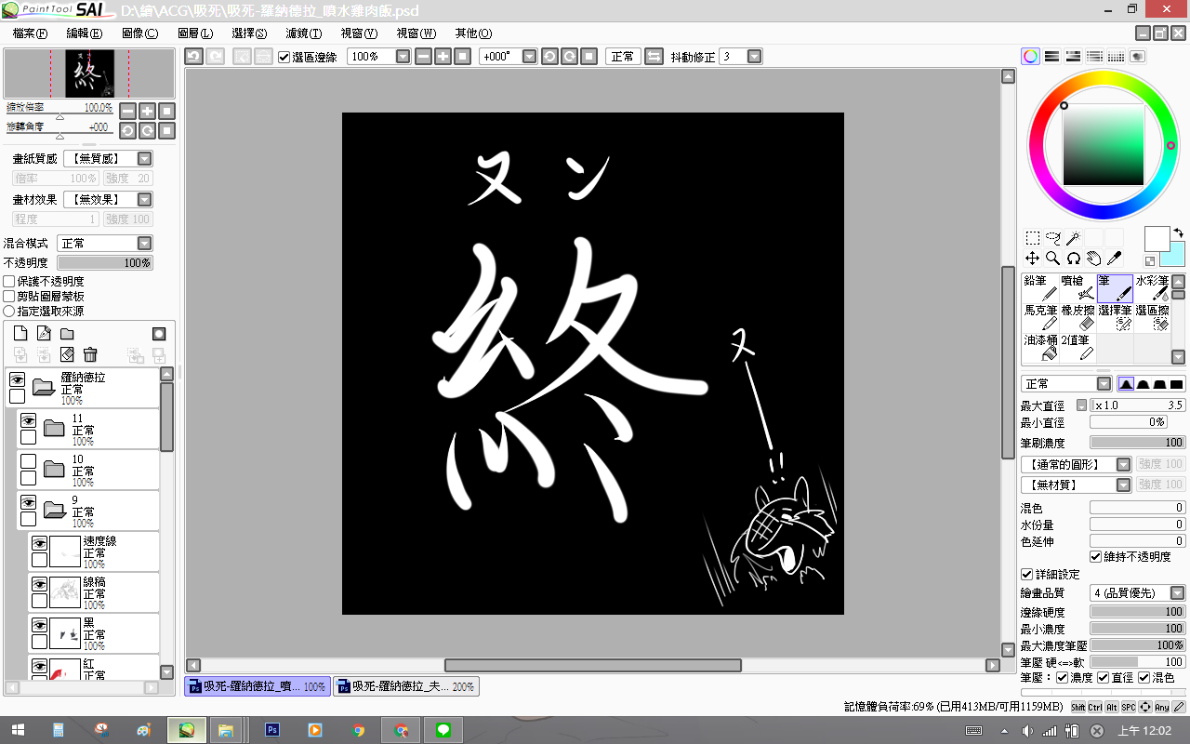The width and height of the screenshot is (1190, 744).
Task: Choose the lasso selection tool
Action: point(1053,238)
